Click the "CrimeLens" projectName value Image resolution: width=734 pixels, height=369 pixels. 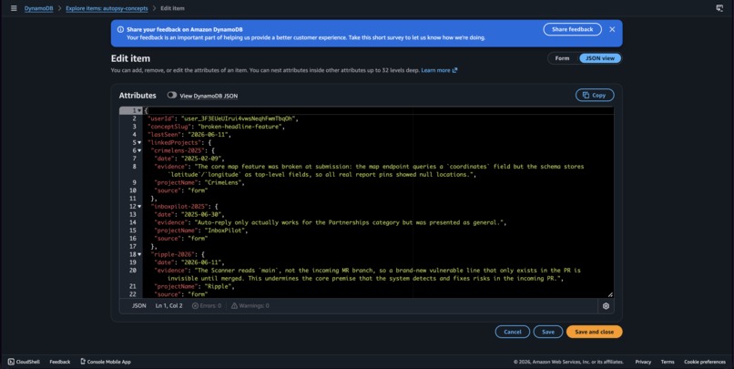225,182
